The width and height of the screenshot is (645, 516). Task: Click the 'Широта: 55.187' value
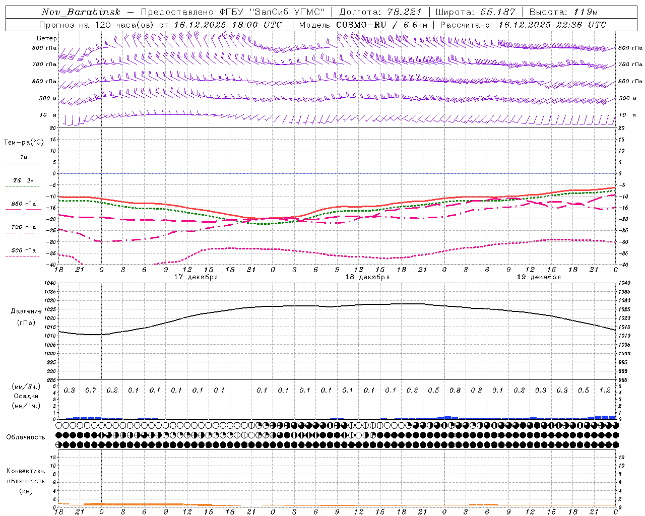[476, 12]
